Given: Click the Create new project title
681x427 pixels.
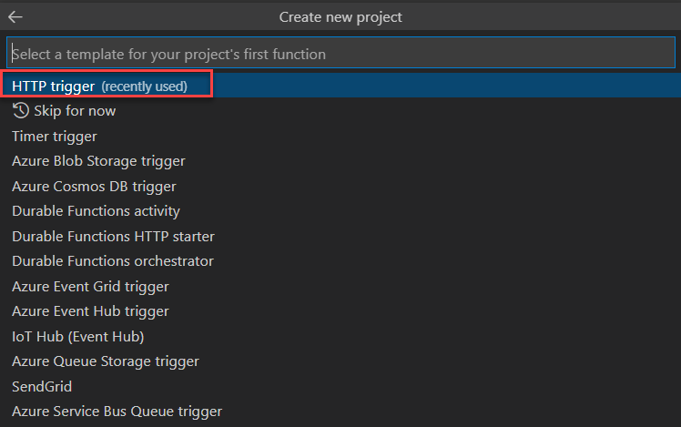Looking at the screenshot, I should [340, 17].
